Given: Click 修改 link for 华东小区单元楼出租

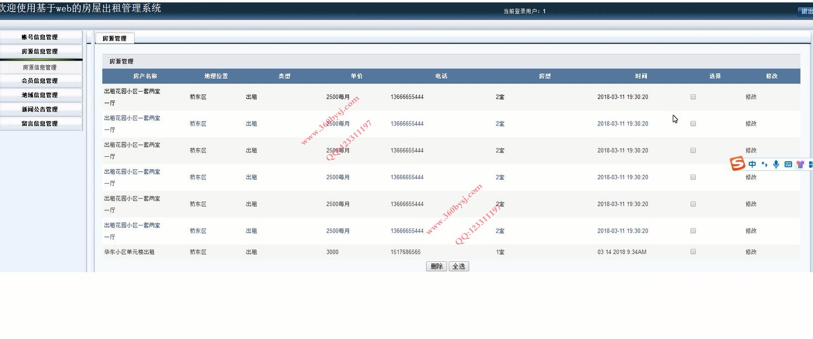Looking at the screenshot, I should pos(751,252).
